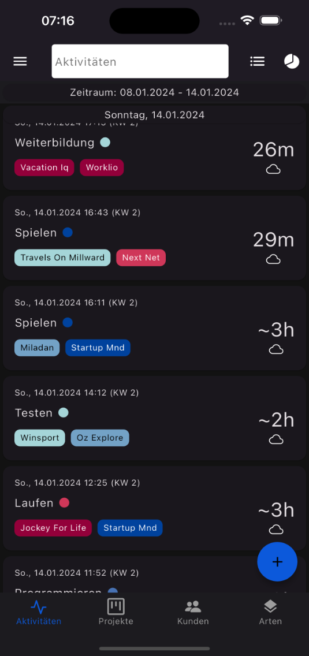The image size is (309, 656).
Task: Tap the red dot beside Laufen
Action: pos(64,502)
